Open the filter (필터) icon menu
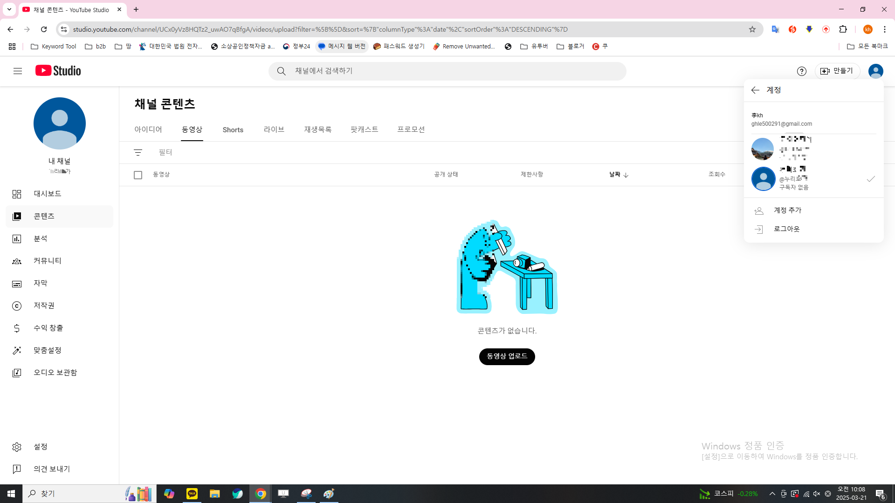 pyautogui.click(x=138, y=152)
